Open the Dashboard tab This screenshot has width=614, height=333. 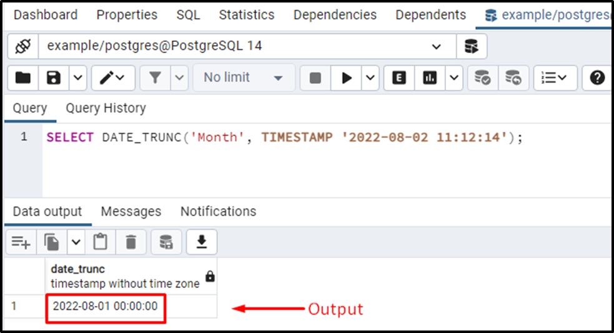pos(46,14)
